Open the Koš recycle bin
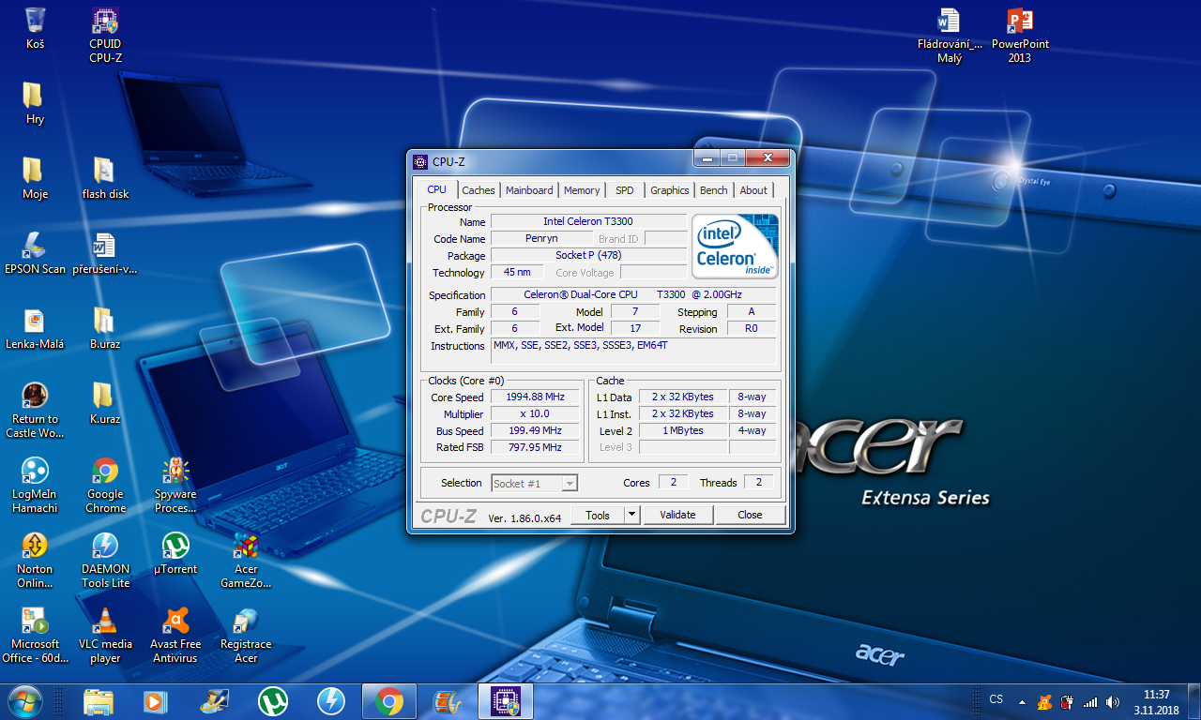Viewport: 1201px width, 720px height. click(x=35, y=21)
